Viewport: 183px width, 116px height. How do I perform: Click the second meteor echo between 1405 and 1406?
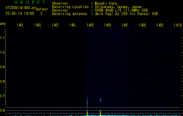(100, 99)
